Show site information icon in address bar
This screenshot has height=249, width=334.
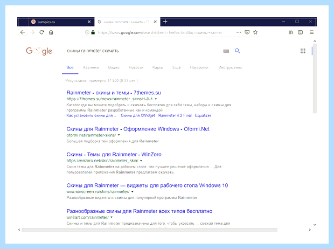[x=87, y=32]
